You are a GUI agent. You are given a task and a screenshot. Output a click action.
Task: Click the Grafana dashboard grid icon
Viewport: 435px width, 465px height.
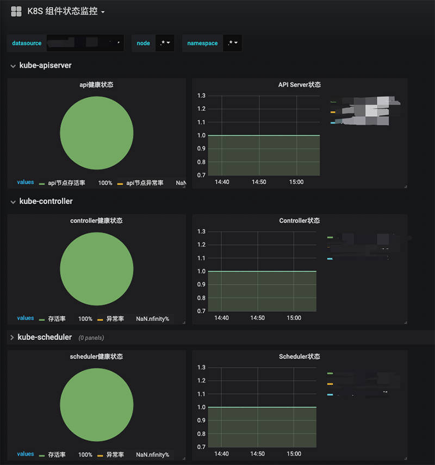pos(16,11)
